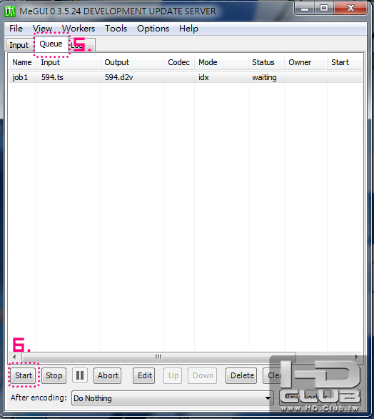Sort by the Owner column header
Screen dimensions: 374x419
click(x=305, y=62)
